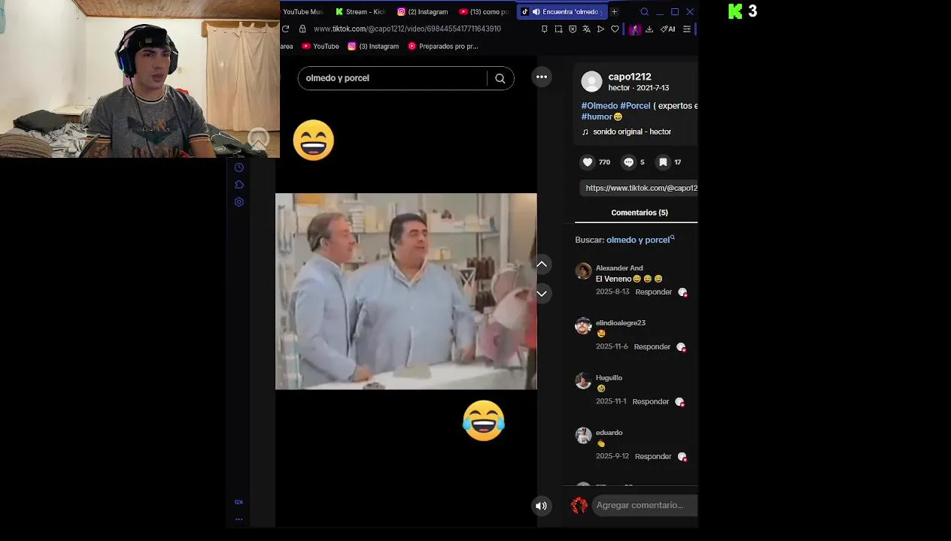Open the downloads icon in toolbar

(x=649, y=29)
